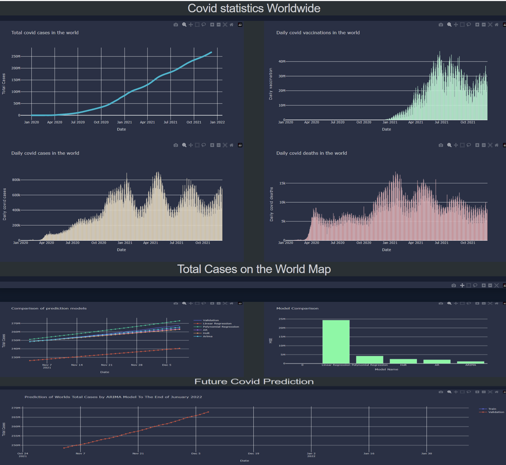Pan the world map using its modebar
Image resolution: width=506 pixels, height=465 pixels.
[462, 285]
